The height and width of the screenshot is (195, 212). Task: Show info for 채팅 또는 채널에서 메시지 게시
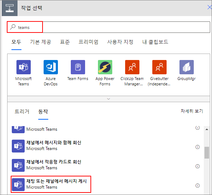198,186
